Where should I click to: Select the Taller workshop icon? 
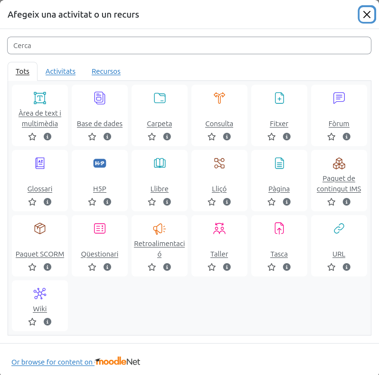(x=219, y=228)
